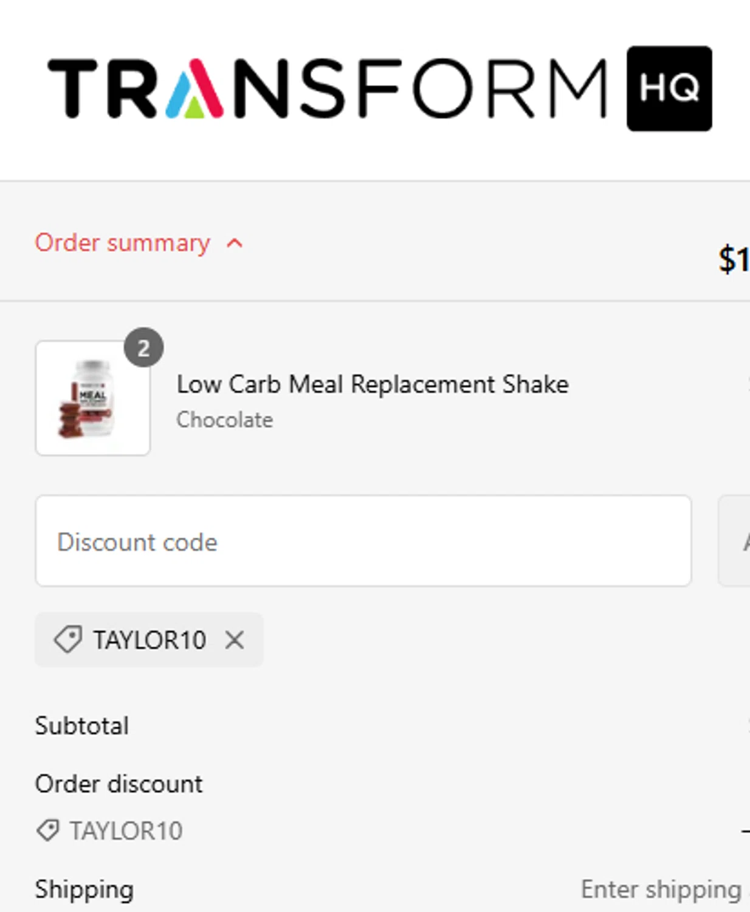Click the TransformHQ logo wordmark
The width and height of the screenshot is (750, 912).
(328, 88)
